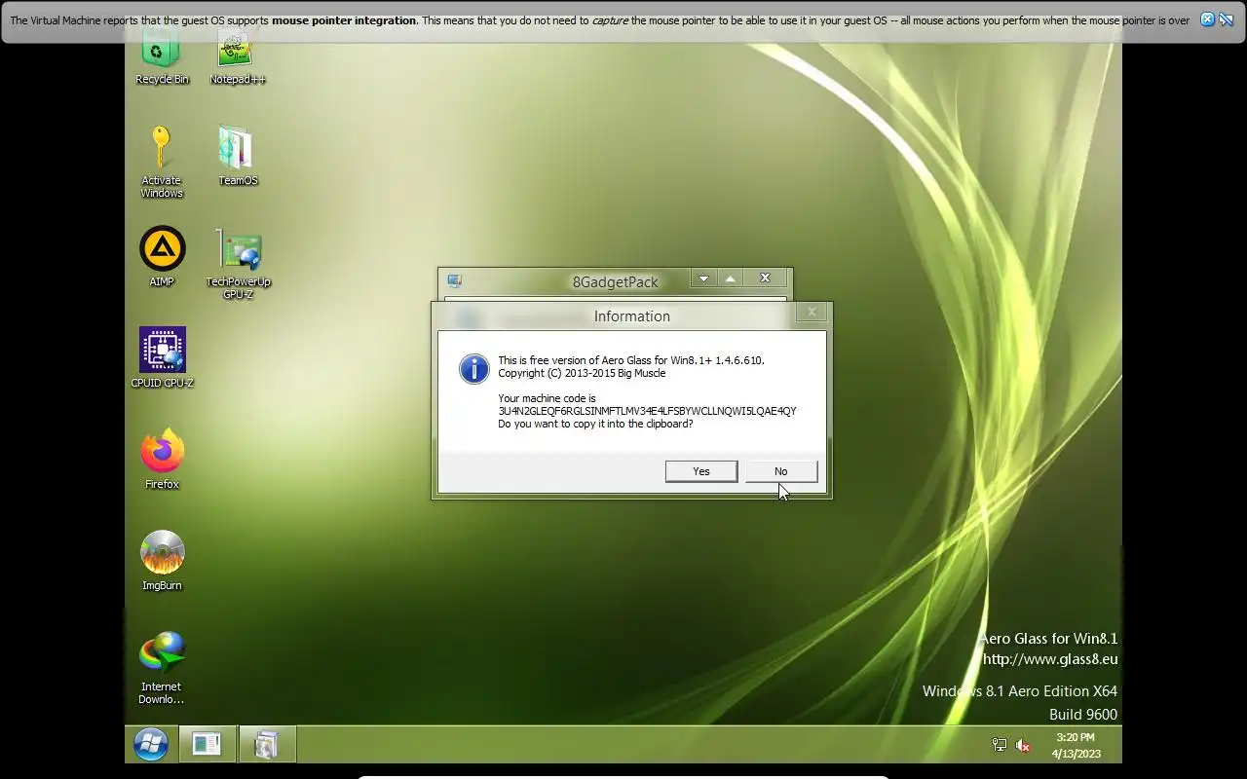1247x779 pixels.
Task: Close the 8GadgetPack window
Action: click(766, 278)
